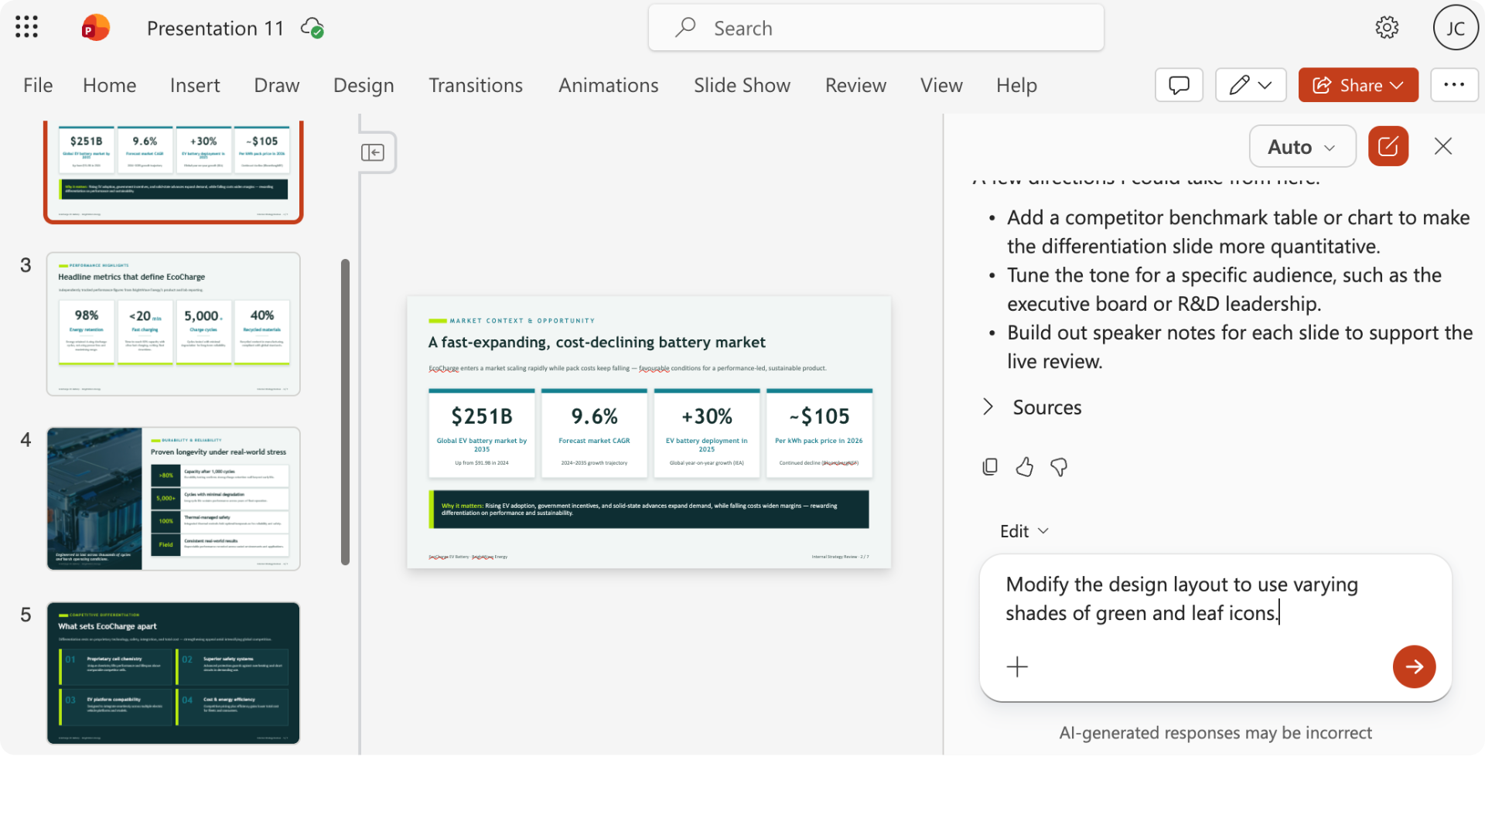Select the slide 2 thumbnail
Screen dimensions: 1485x835
[x=173, y=172]
